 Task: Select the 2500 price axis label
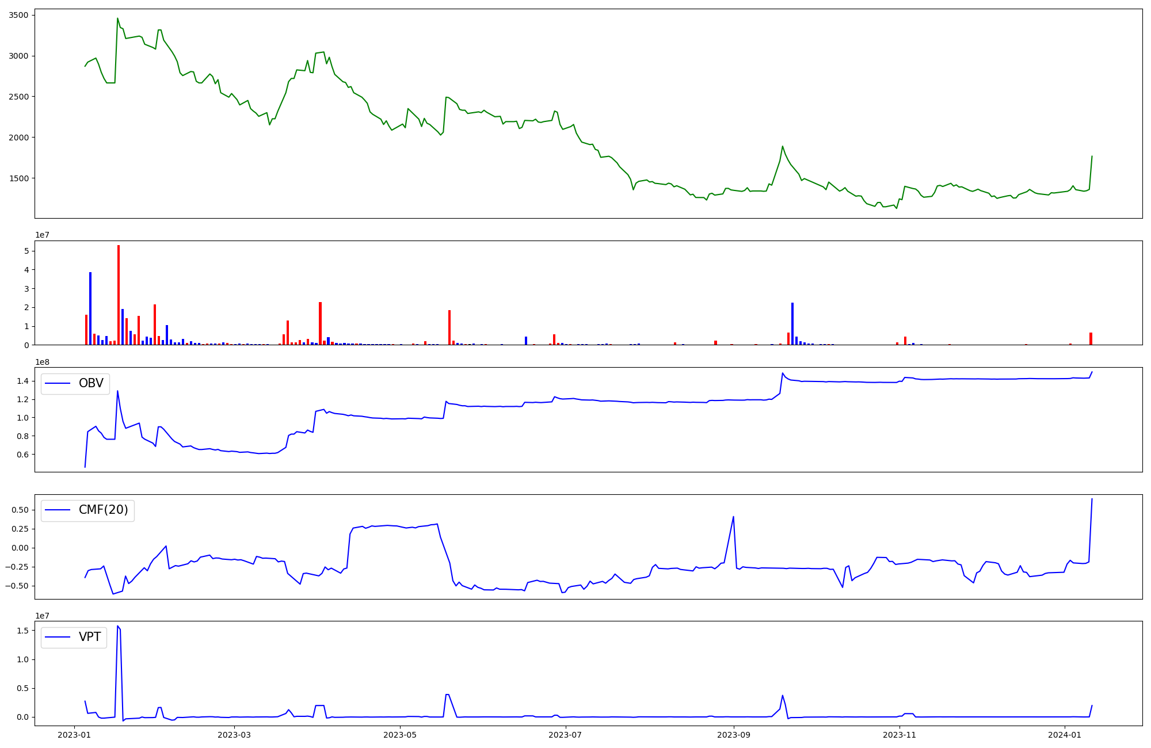(18, 97)
